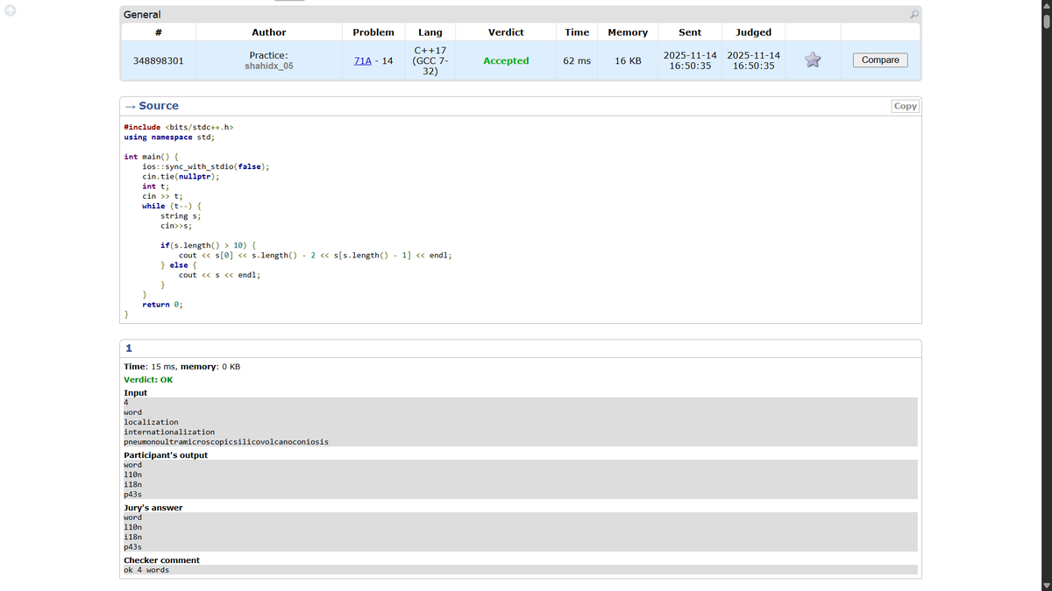Click the Lang column header
This screenshot has width=1052, height=591.
click(430, 32)
